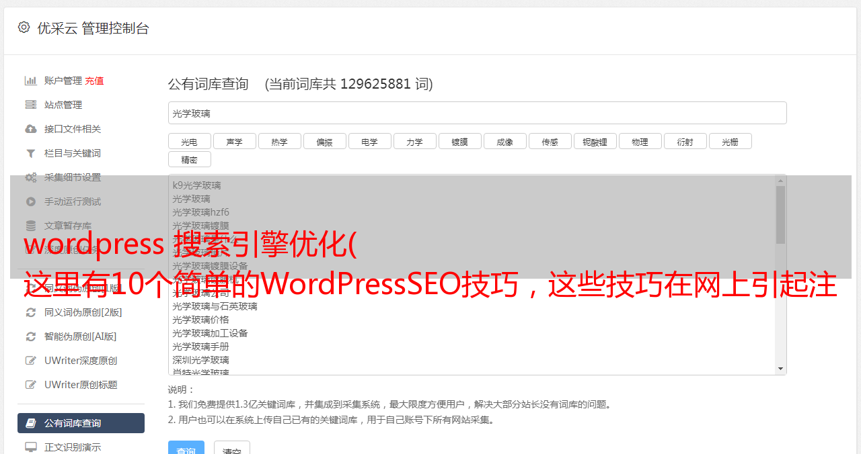Click the monitor icon beside 正文识别演示
The height and width of the screenshot is (454, 861).
tap(31, 447)
